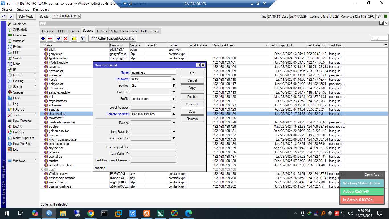The image size is (389, 219).
Task: Open Wireless in sidebar
Action: pos(19,41)
